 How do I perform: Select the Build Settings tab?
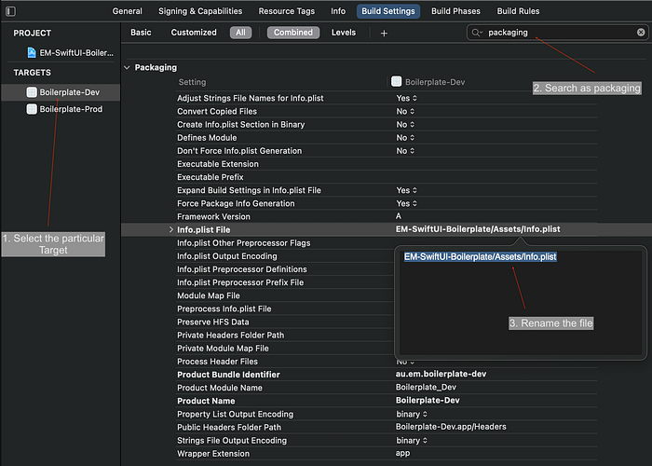pos(388,11)
